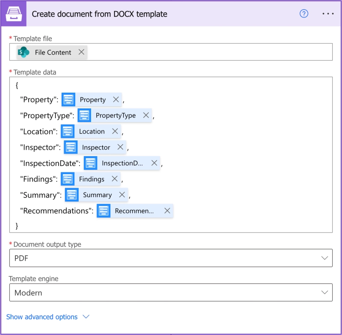Viewport: 342px width, 335px height.
Task: Click the form icon on Inspector token
Action: 71,147
